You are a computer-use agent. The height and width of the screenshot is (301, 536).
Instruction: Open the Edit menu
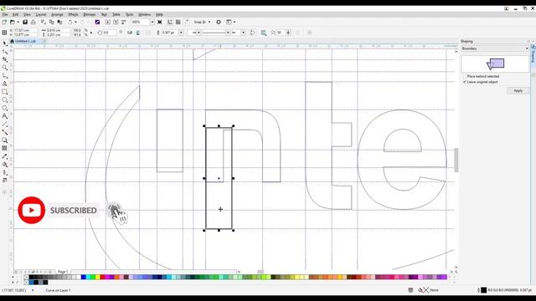[x=16, y=15]
